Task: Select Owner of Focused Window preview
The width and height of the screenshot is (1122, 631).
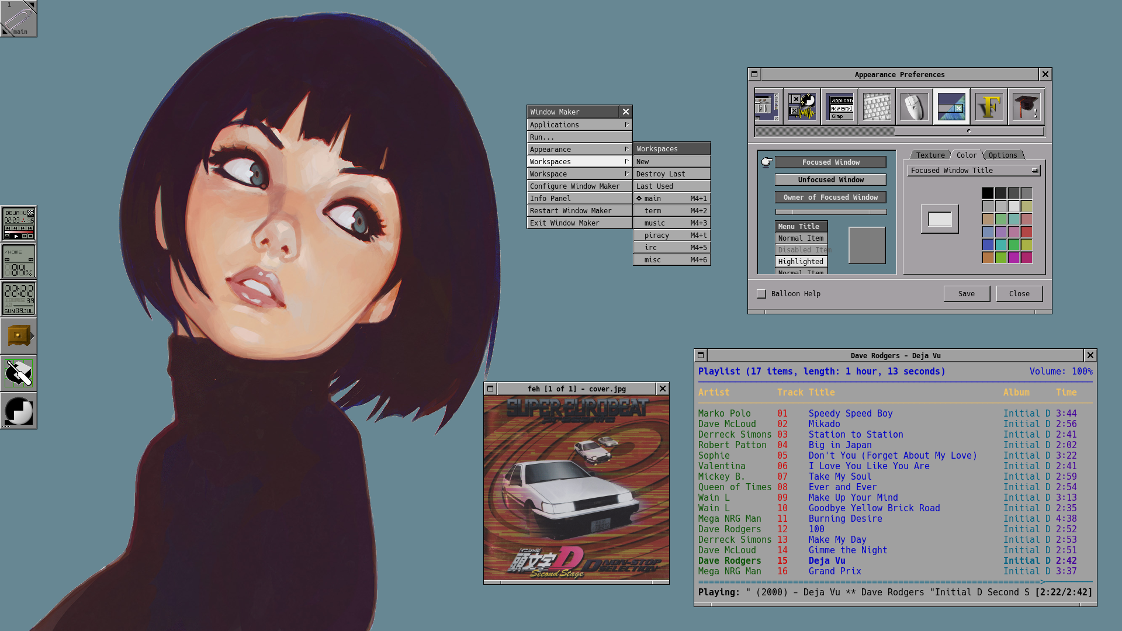Action: click(830, 197)
